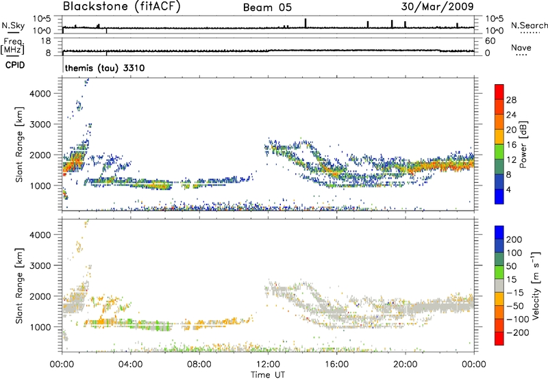The image size is (548, 379).
Task: Click the "Freq. [MHz]" axis label
Action: [13, 46]
